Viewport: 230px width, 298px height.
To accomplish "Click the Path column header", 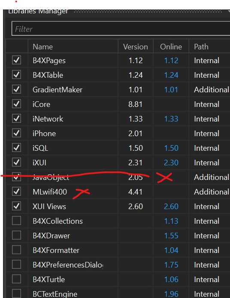I will [201, 47].
